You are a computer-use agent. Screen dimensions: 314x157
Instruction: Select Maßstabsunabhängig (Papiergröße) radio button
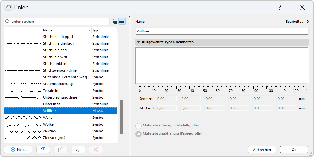(x=139, y=134)
